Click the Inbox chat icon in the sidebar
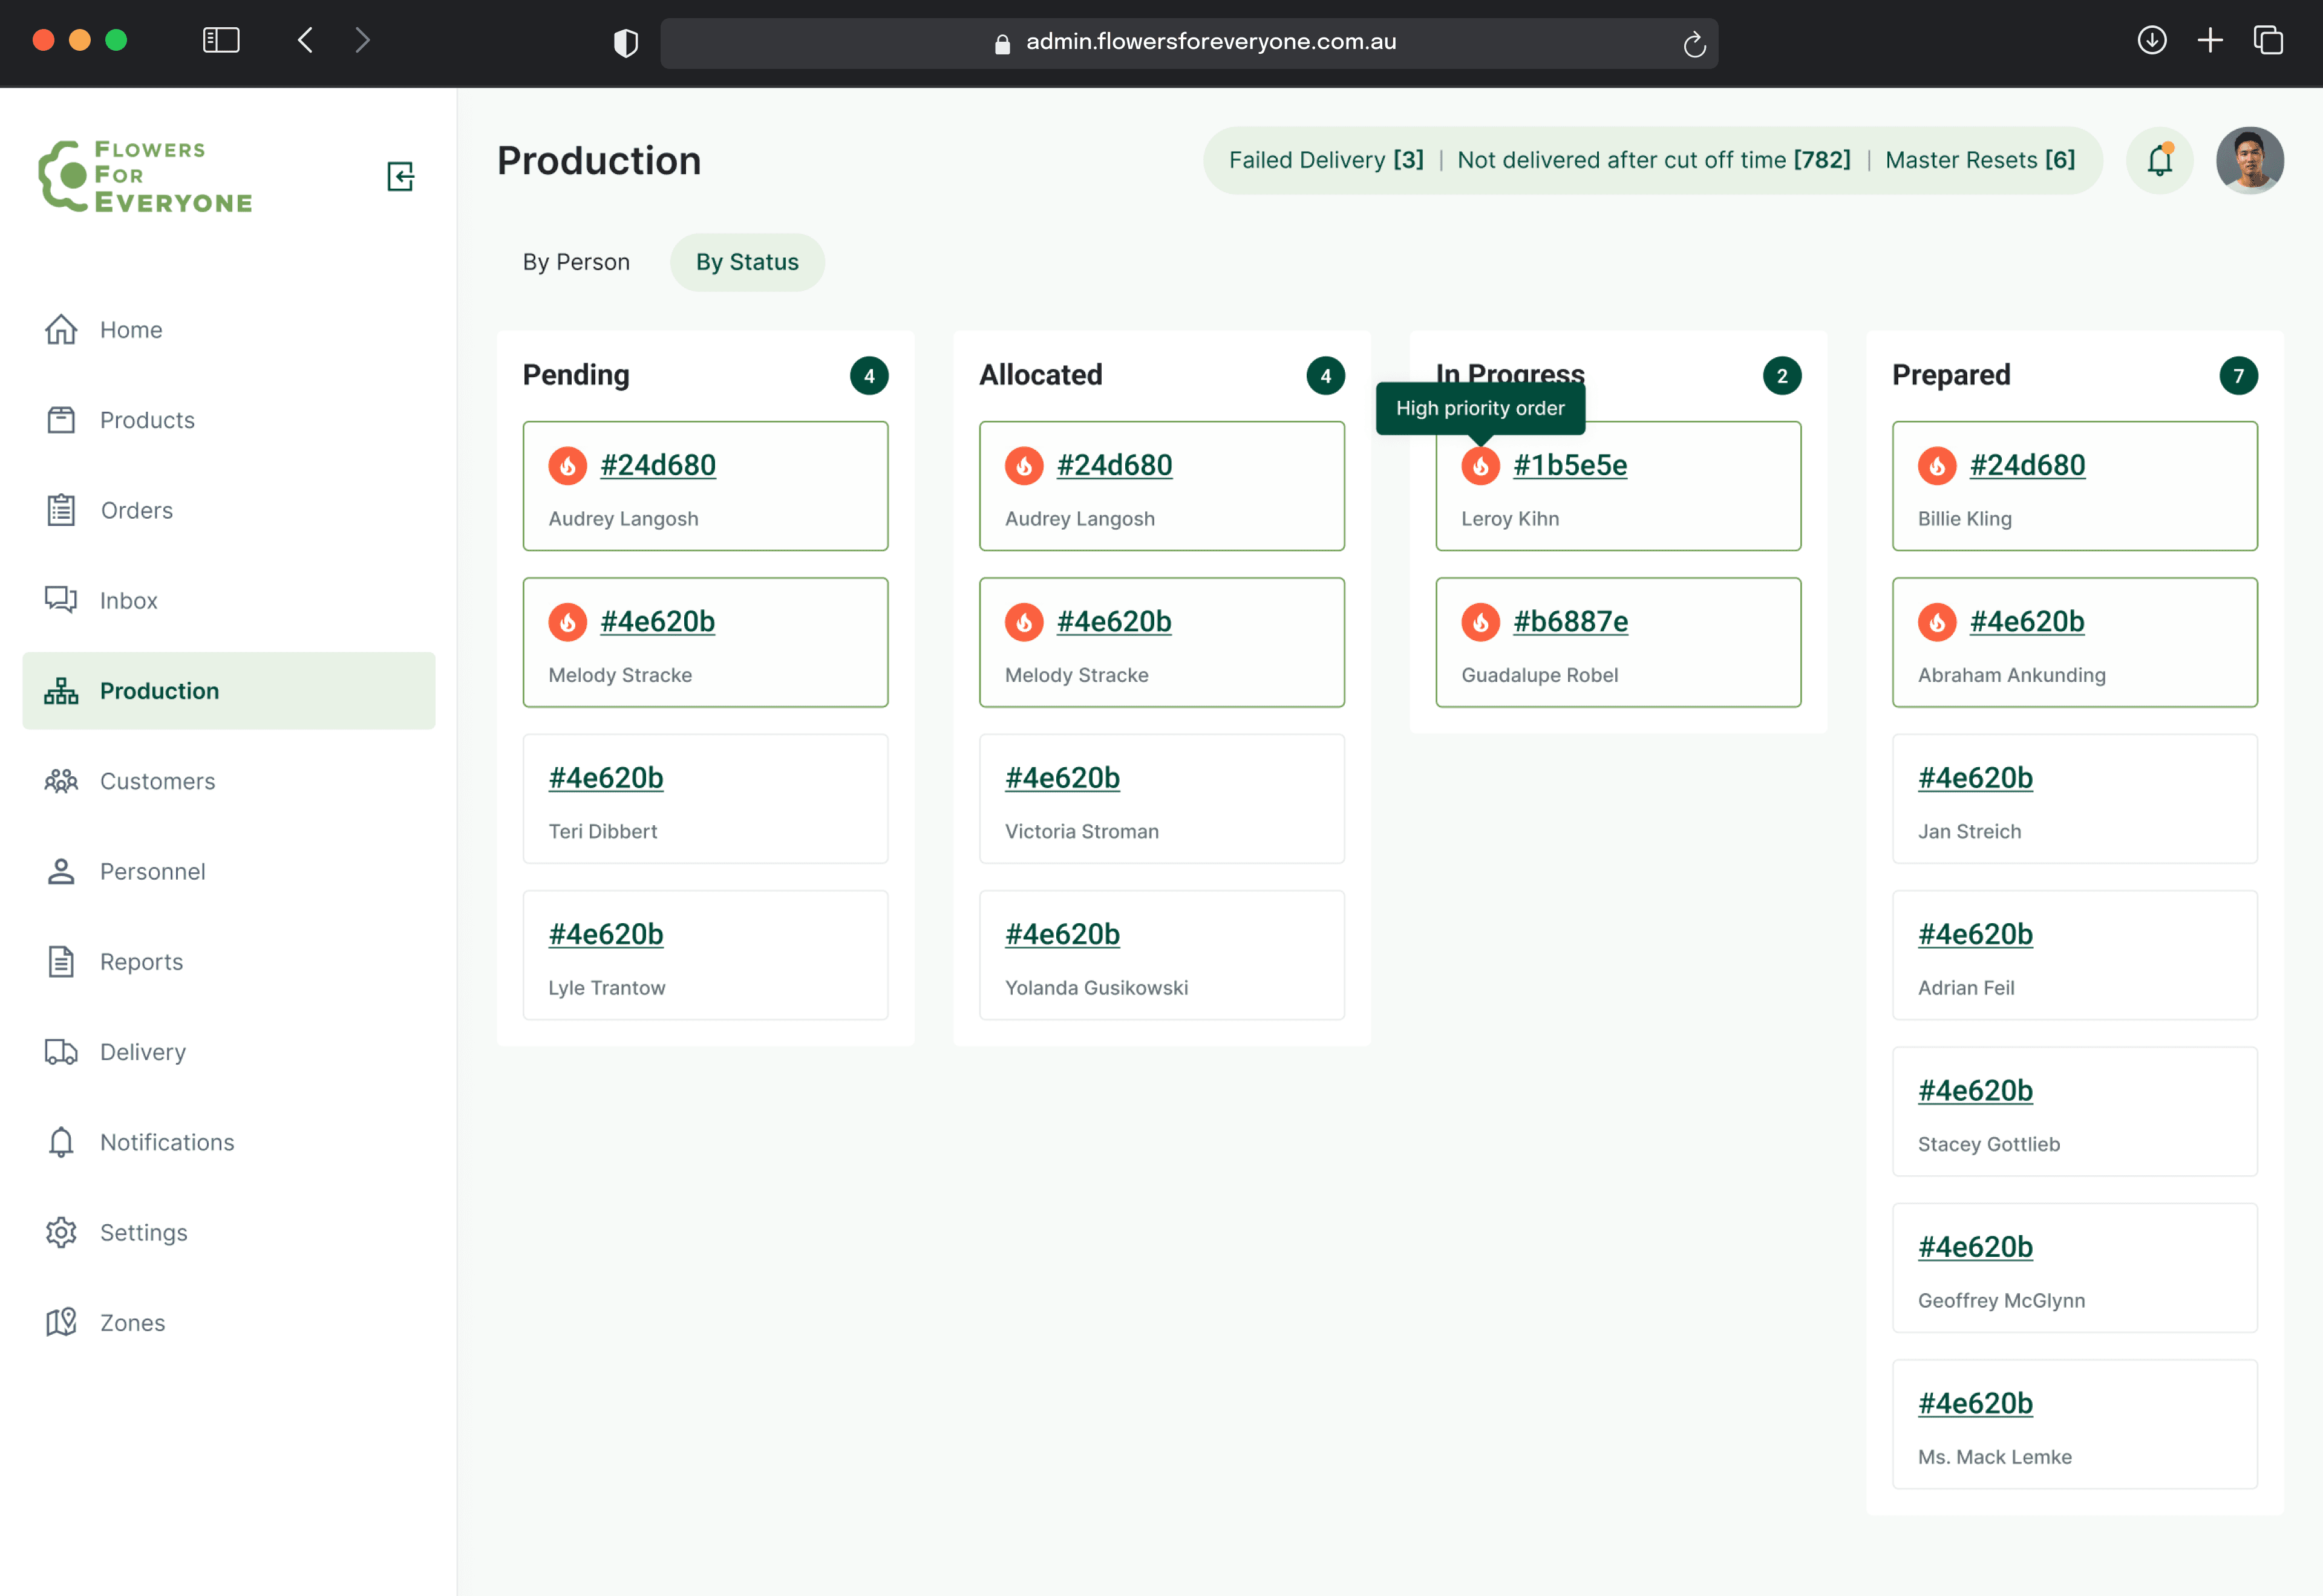 point(61,600)
